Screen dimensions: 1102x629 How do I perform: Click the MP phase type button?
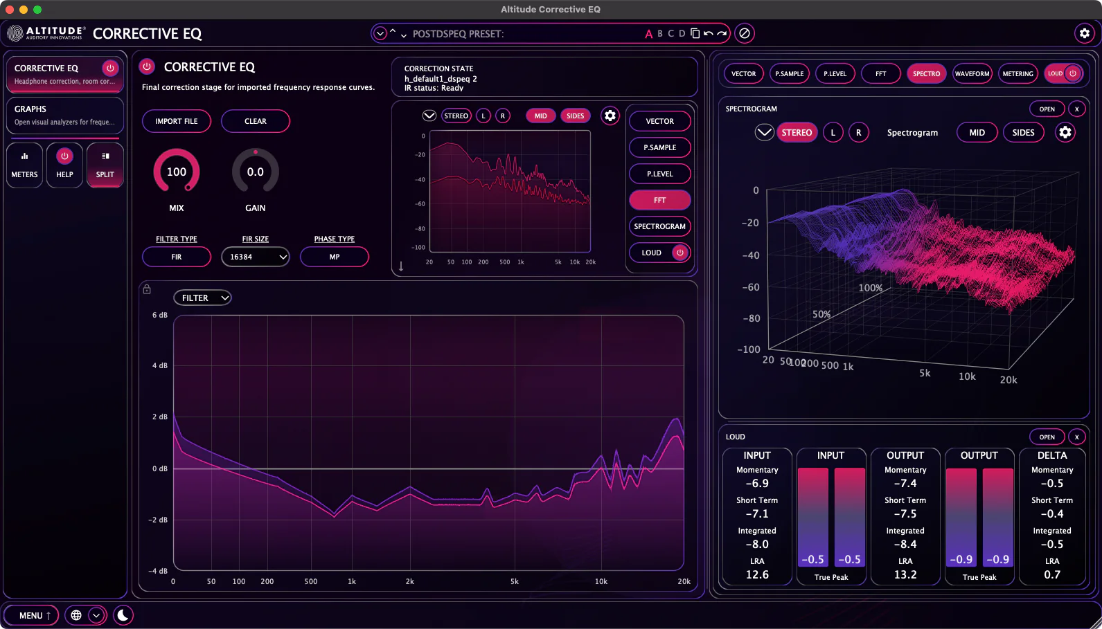point(335,257)
